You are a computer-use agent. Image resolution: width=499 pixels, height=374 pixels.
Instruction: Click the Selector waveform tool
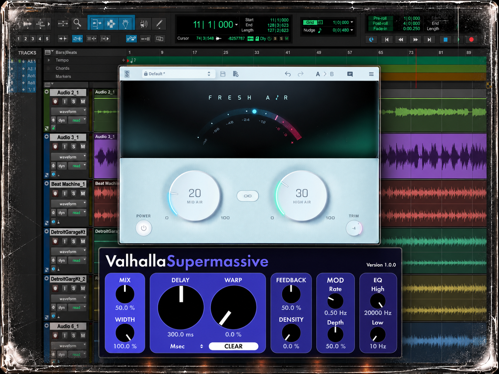(111, 23)
